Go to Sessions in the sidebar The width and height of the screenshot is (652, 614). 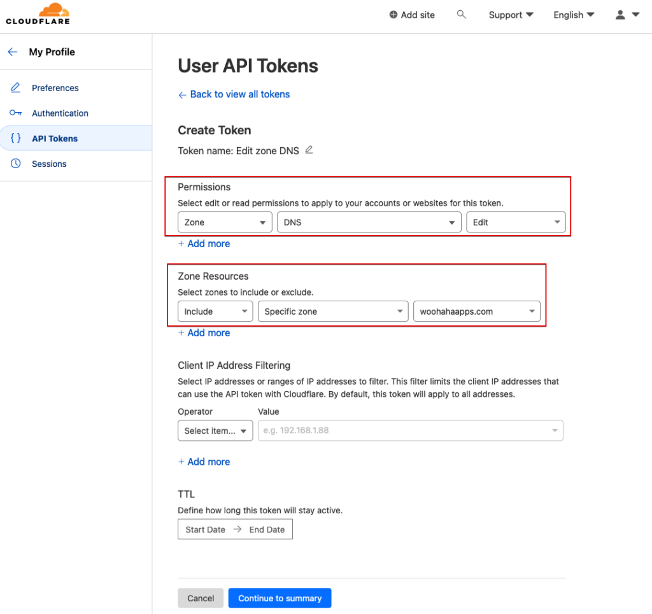point(49,164)
